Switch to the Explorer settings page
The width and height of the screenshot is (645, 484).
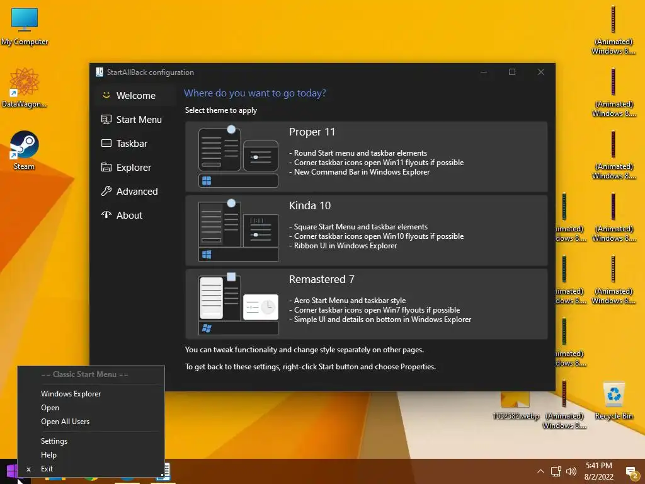coord(135,167)
